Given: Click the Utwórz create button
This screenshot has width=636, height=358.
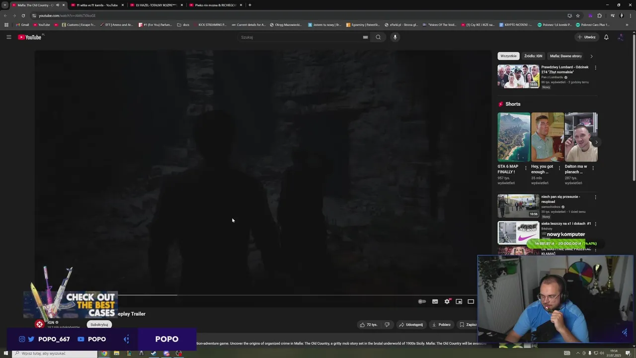Looking at the screenshot, I should click(586, 37).
